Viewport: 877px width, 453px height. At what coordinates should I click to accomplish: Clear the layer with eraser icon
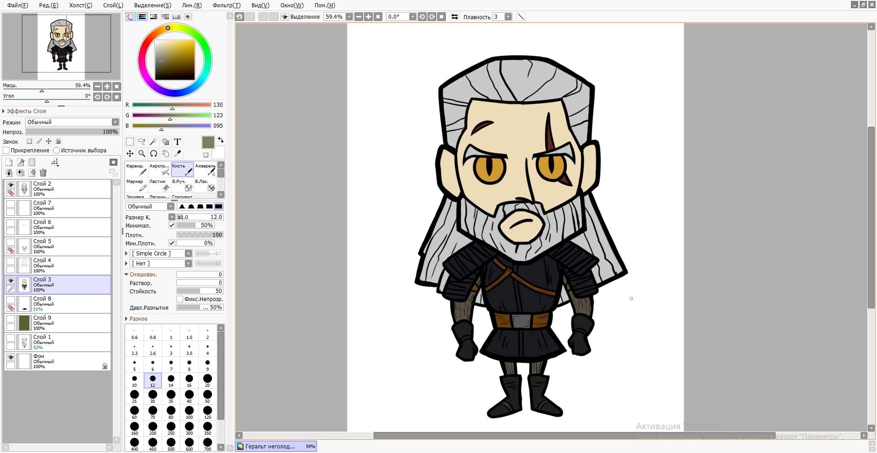coord(32,172)
